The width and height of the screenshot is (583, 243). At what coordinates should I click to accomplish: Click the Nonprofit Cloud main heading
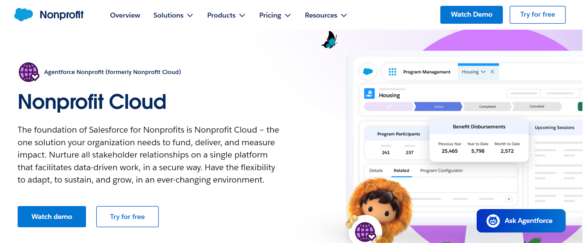[x=92, y=102]
